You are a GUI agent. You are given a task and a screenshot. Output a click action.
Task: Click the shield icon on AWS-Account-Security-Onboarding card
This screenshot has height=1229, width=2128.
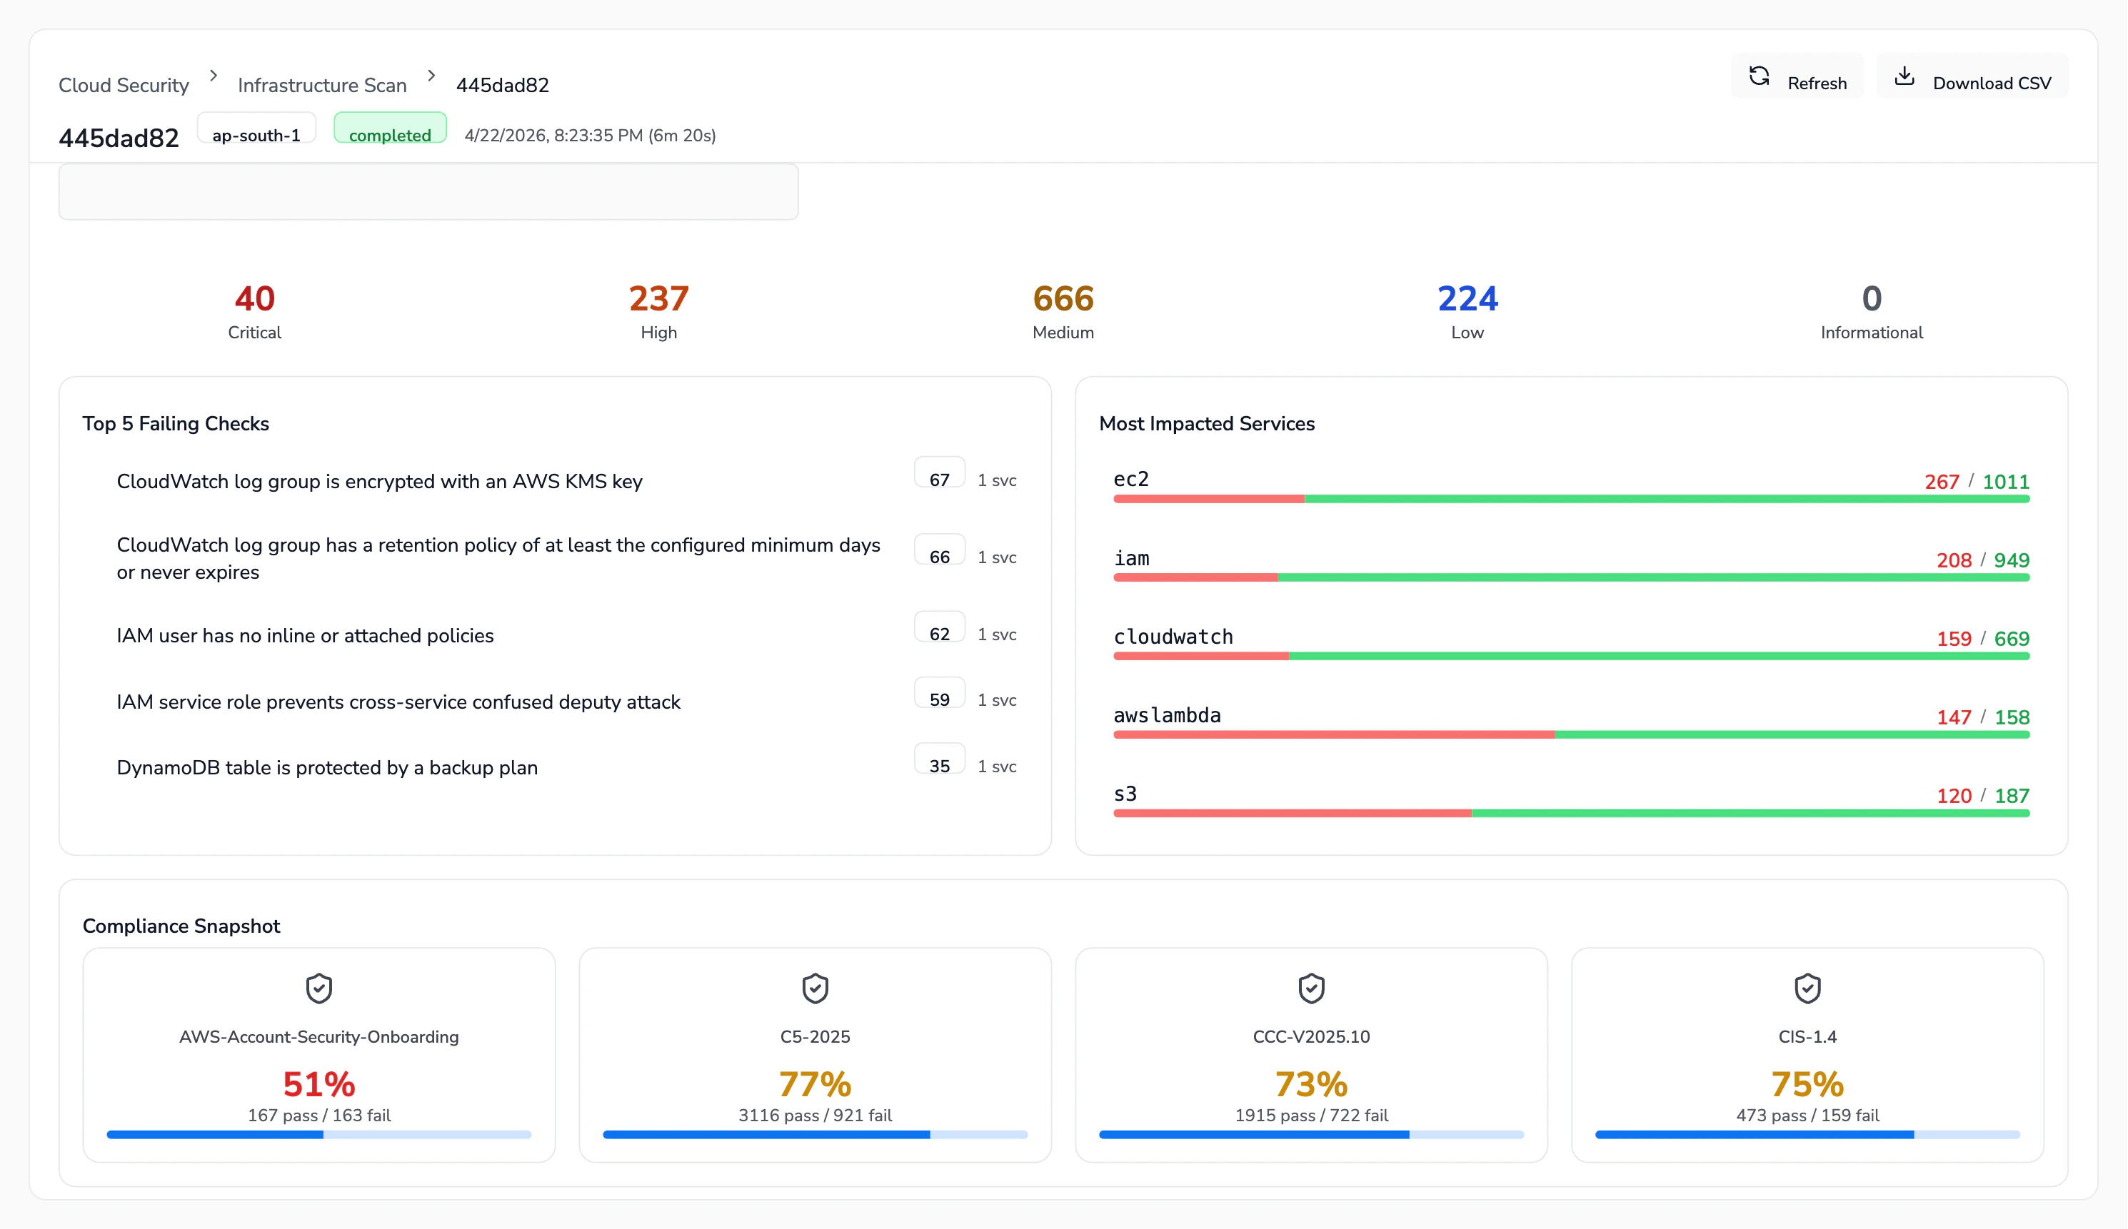[319, 988]
